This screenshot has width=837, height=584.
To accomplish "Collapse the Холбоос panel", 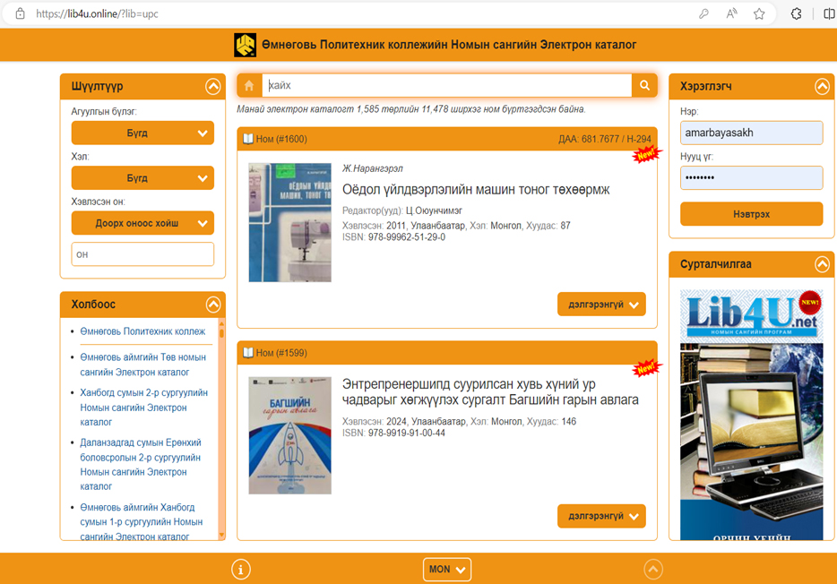I will click(x=212, y=305).
